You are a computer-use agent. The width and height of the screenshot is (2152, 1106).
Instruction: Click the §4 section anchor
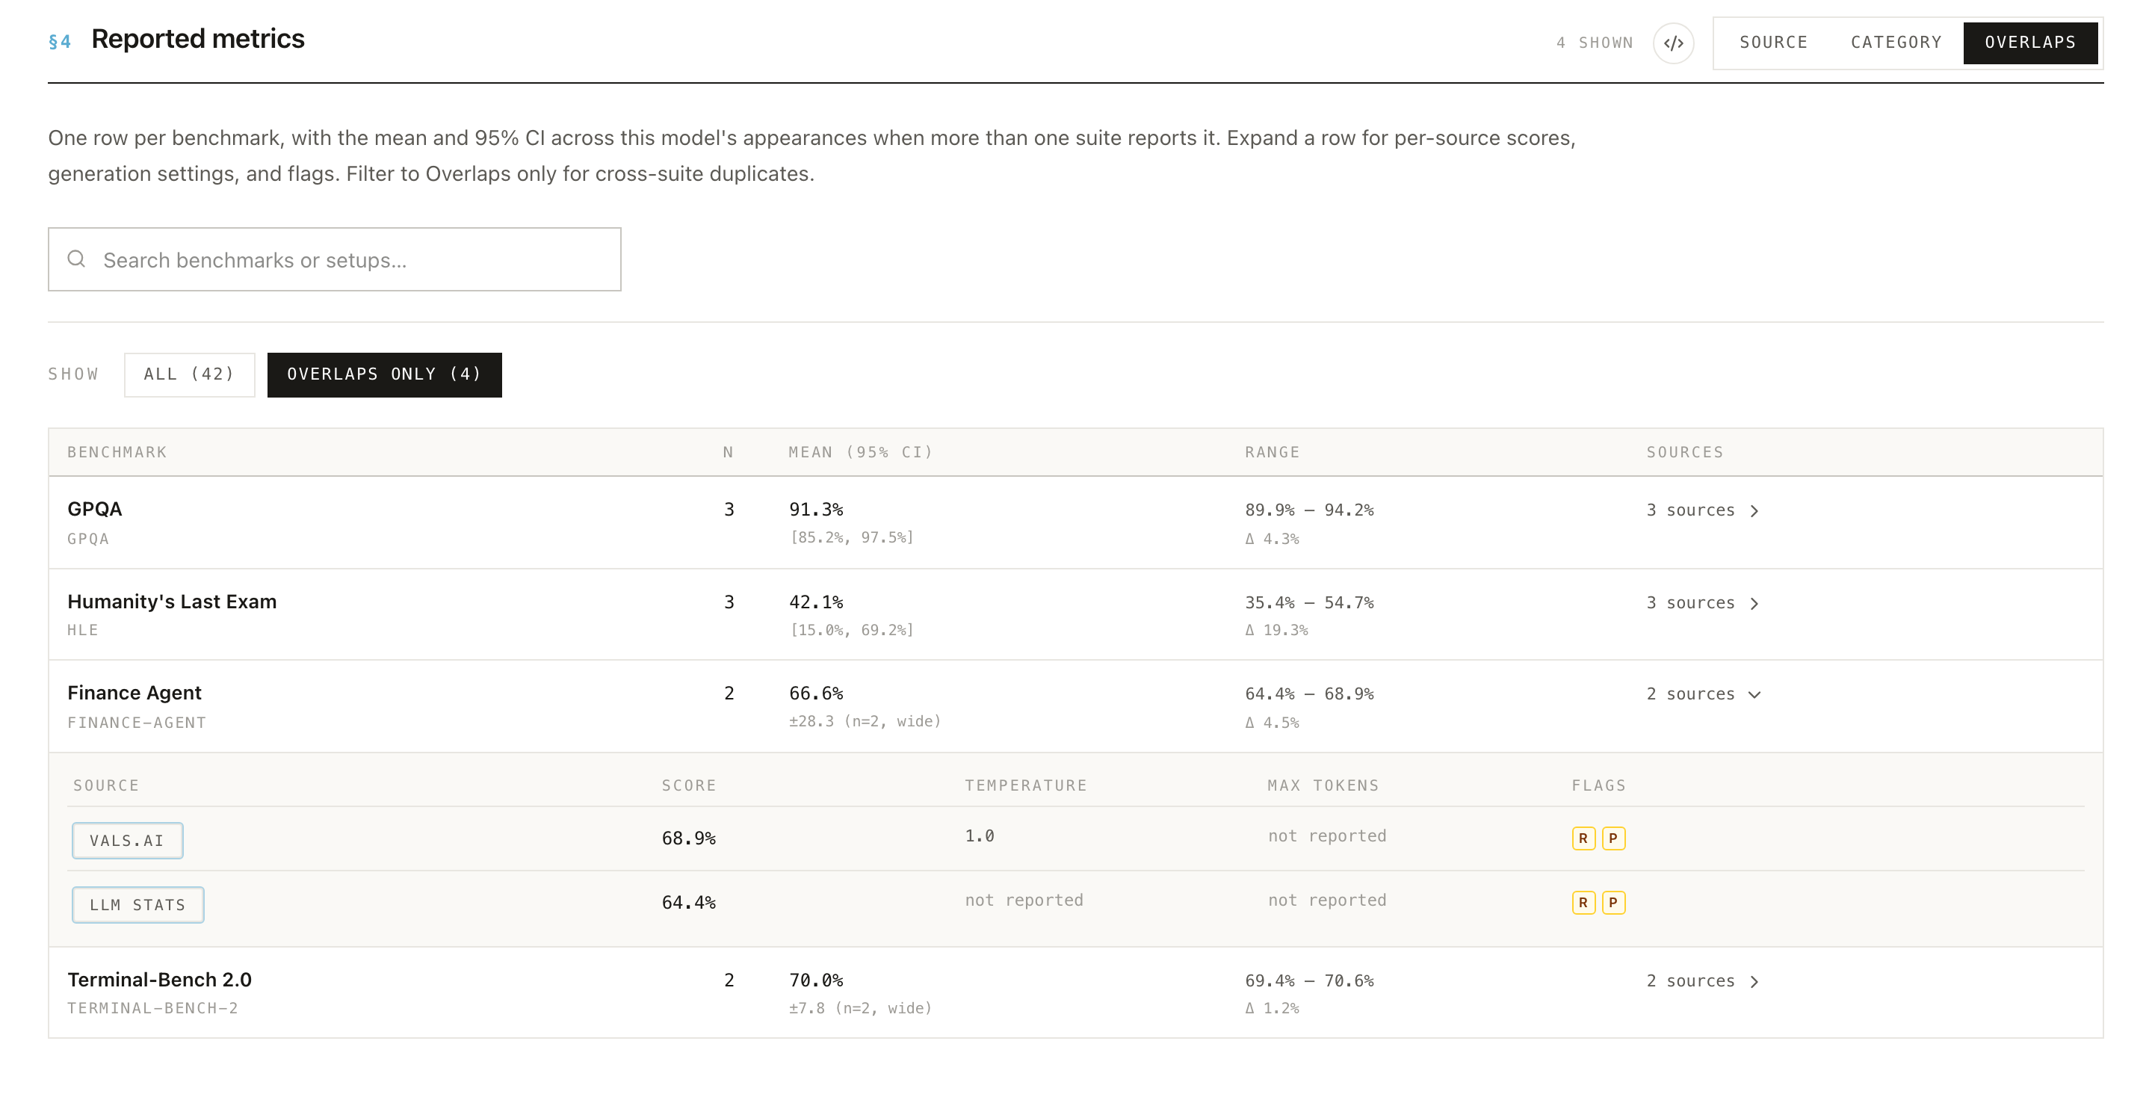59,42
